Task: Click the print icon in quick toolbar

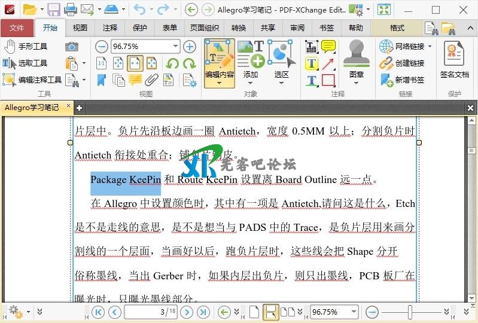Action: (x=70, y=9)
